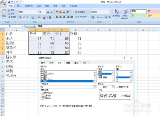
Task: Select 加粗 倾斜 font style in dialog
Action: coord(102,77)
